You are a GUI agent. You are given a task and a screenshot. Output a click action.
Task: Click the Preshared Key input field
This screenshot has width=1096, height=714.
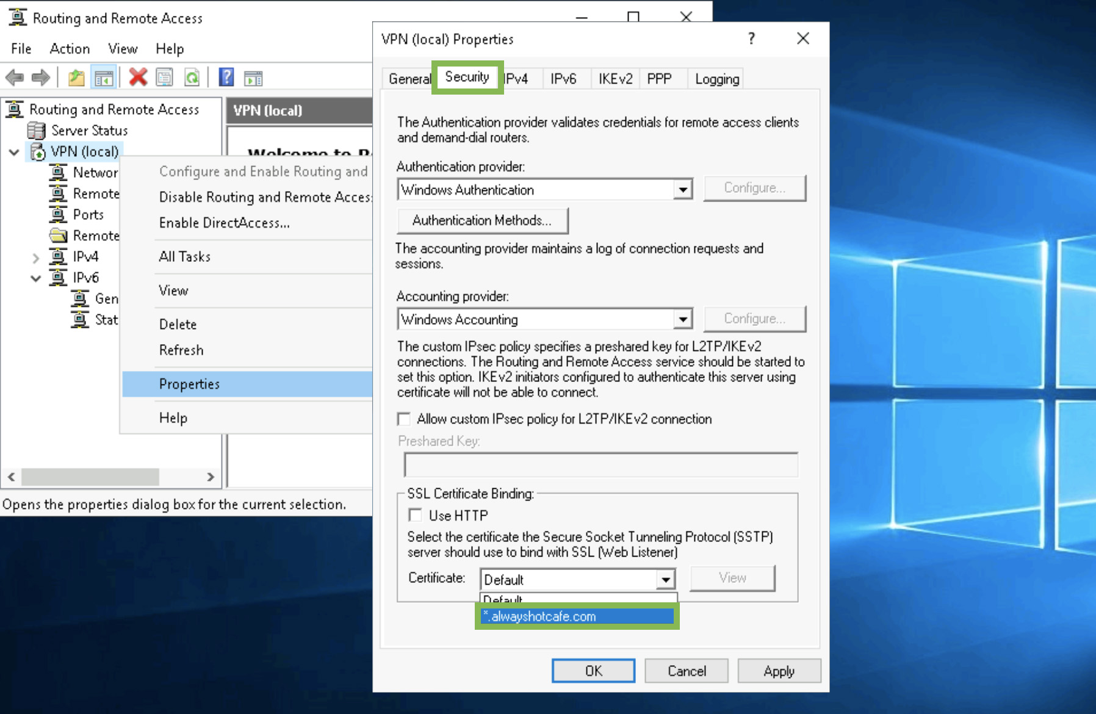pos(601,464)
